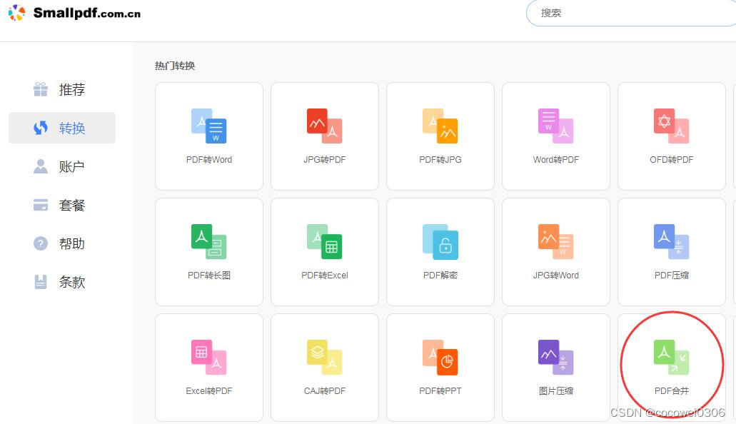
Task: Open the PDF转长图 tool icon
Action: point(209,241)
